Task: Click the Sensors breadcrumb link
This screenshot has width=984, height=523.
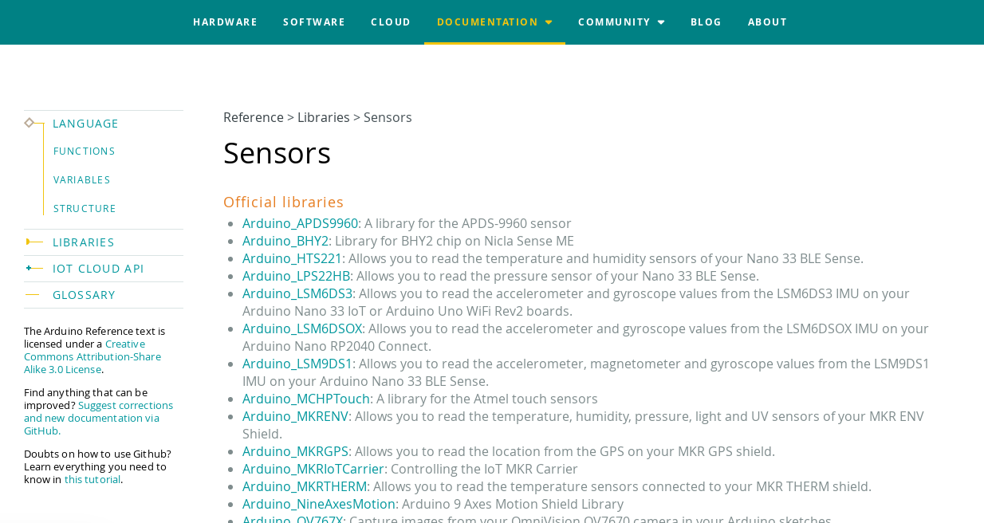Action: tap(388, 117)
